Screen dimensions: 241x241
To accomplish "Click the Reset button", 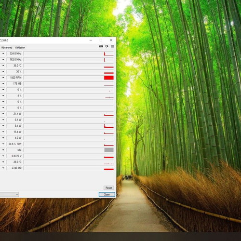I will tap(109, 187).
